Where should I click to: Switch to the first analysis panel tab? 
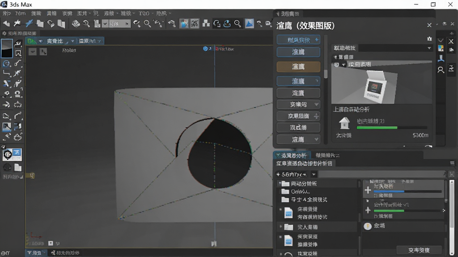(291, 155)
